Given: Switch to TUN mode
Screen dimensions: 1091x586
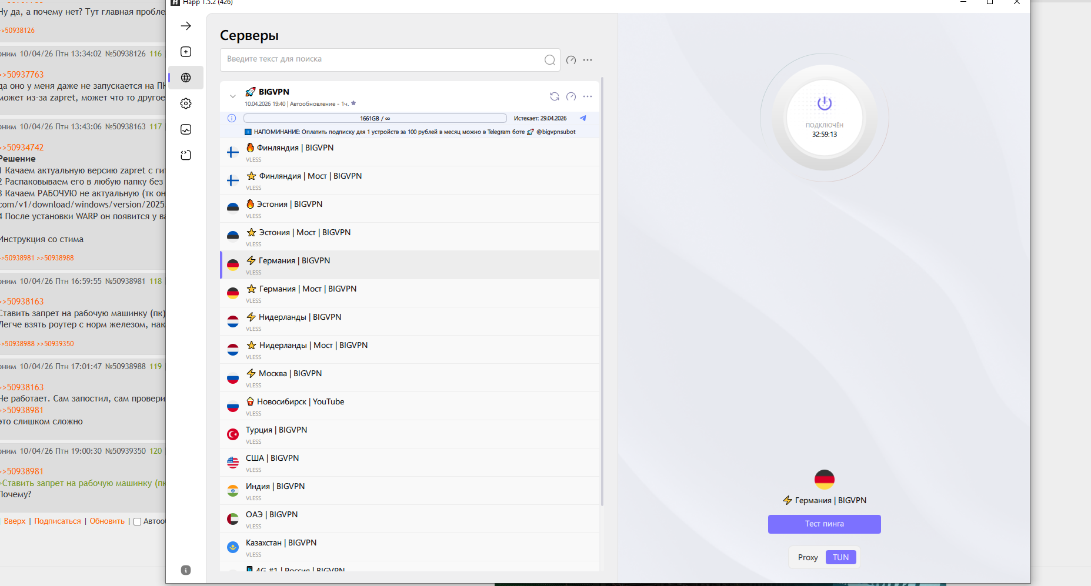Looking at the screenshot, I should pos(841,557).
